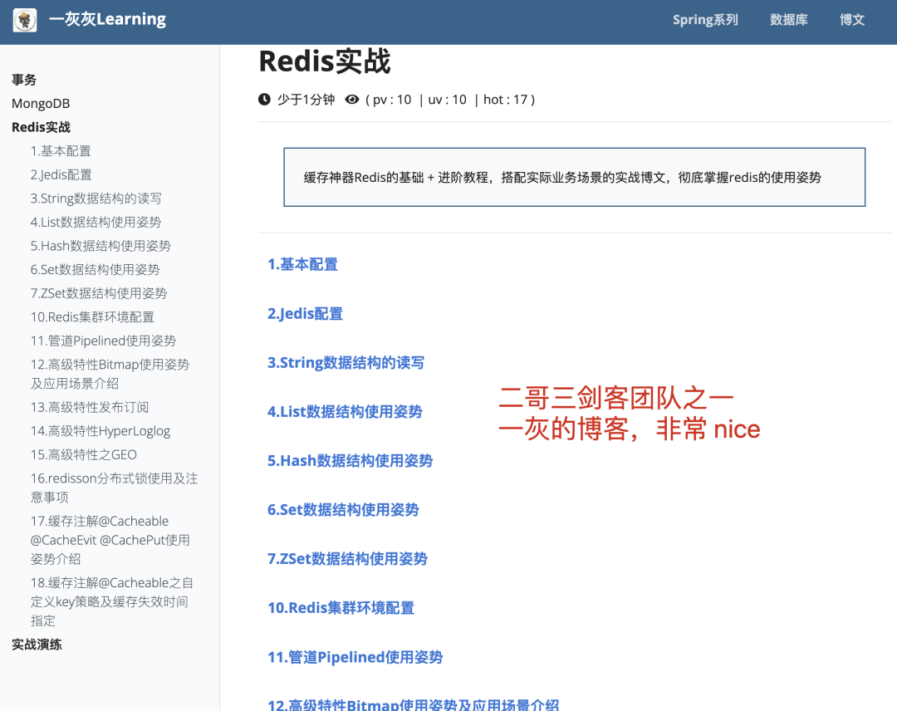Screen dimensions: 897x711
Task: Open main link 10.Redis集群环境配置
Action: 341,608
